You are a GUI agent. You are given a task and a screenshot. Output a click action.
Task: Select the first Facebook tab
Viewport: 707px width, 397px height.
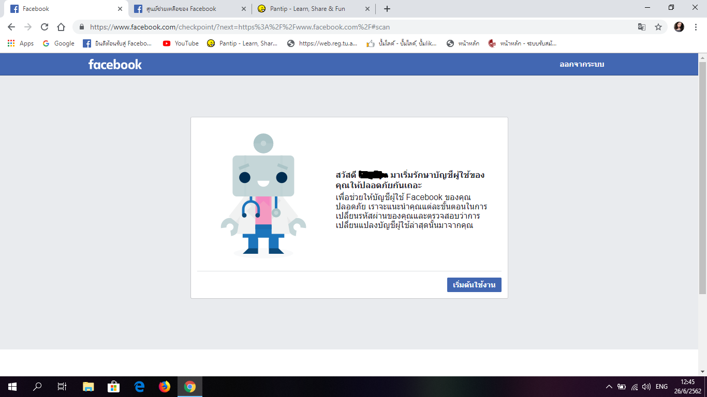(66, 9)
